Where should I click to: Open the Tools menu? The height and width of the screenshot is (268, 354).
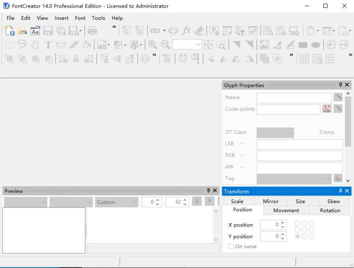pyautogui.click(x=98, y=18)
